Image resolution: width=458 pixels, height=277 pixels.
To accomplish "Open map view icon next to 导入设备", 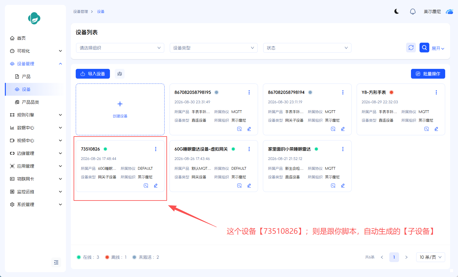I will pyautogui.click(x=120, y=74).
